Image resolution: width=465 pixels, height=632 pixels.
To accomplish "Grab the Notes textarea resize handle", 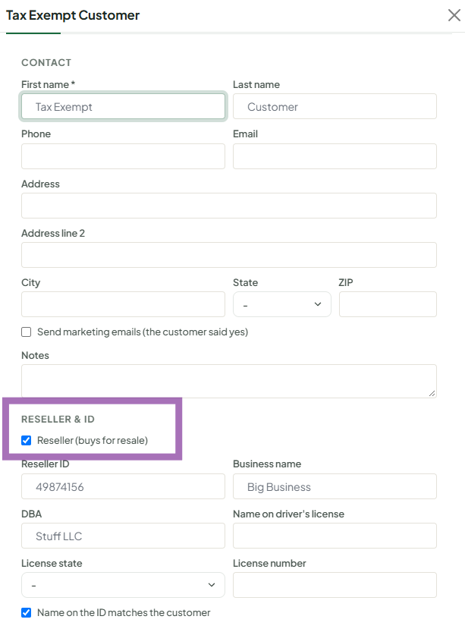I will pyautogui.click(x=432, y=393).
